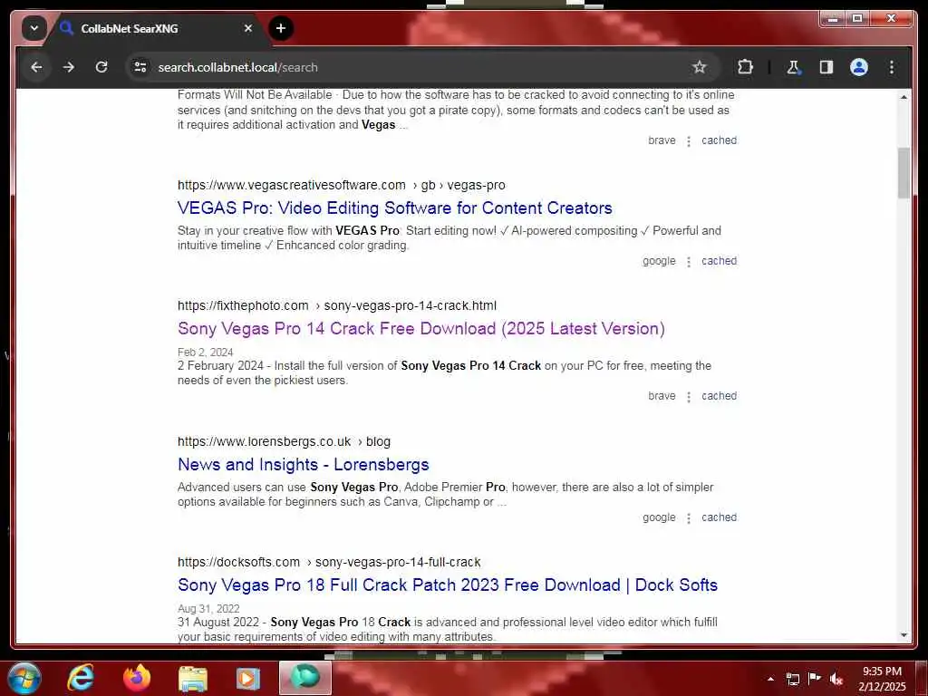This screenshot has height=696, width=928.
Task: Expand the tab search dropdown arrow
Action: [34, 28]
